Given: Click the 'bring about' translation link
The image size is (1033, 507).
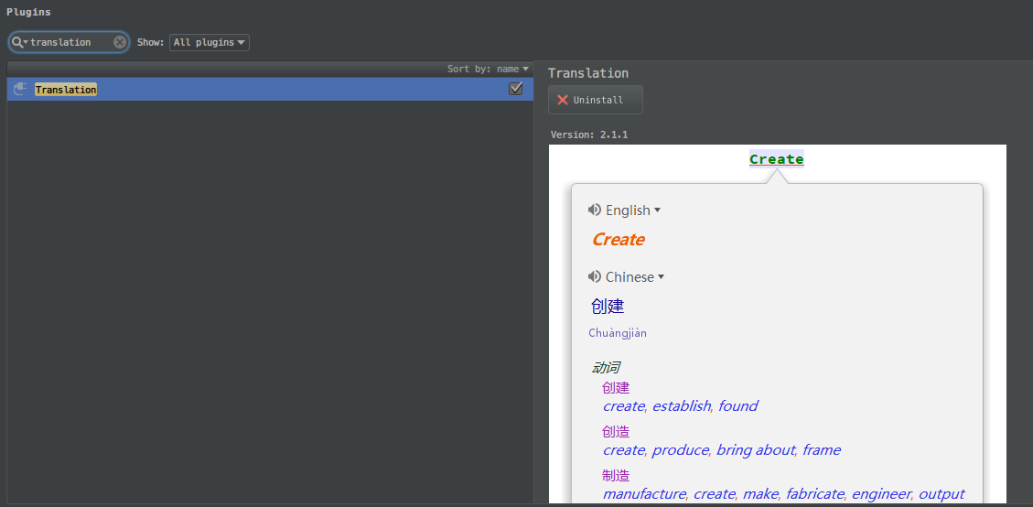Looking at the screenshot, I should pos(756,450).
